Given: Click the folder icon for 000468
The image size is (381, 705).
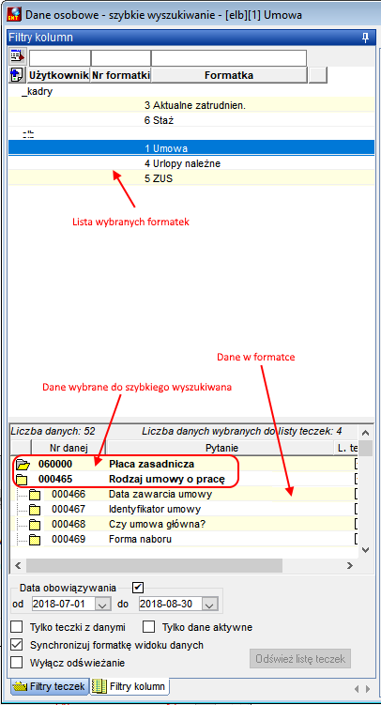Looking at the screenshot, I should click(35, 524).
